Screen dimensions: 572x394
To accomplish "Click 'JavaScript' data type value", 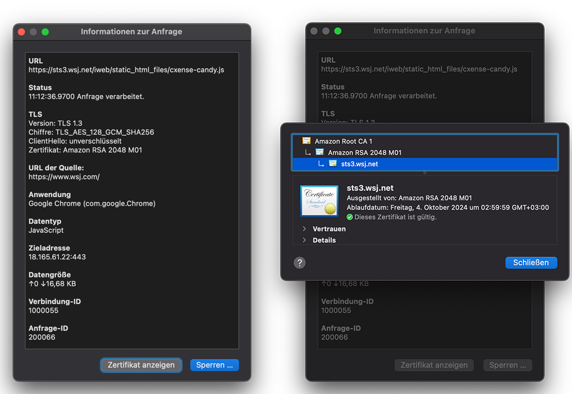I will [x=46, y=230].
